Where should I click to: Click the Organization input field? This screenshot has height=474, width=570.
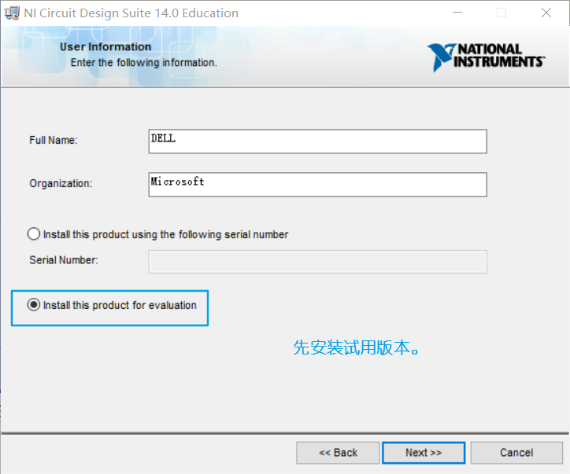pos(318,185)
